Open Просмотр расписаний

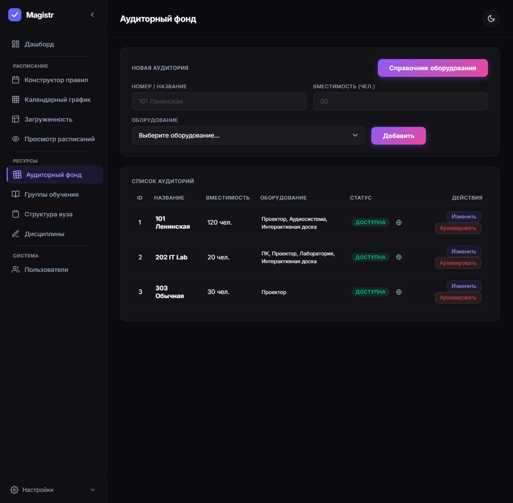(55, 139)
